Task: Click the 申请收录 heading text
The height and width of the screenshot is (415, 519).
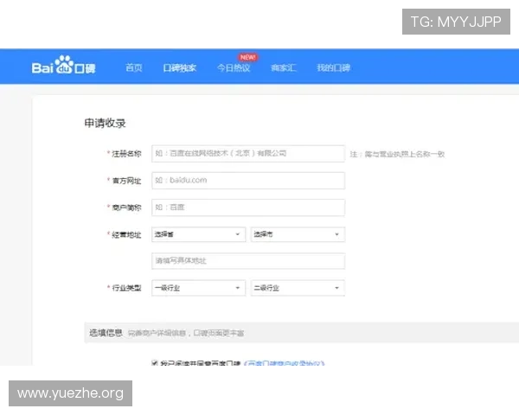Action: click(105, 123)
